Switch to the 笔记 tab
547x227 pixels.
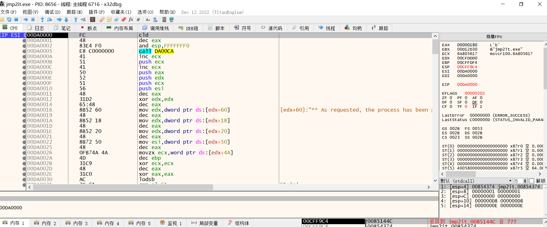pos(62,28)
